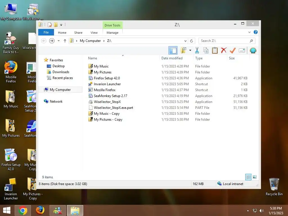Select WiseVector_StopX.exe.part file
Screen dimensions: 288x216
(168, 108)
